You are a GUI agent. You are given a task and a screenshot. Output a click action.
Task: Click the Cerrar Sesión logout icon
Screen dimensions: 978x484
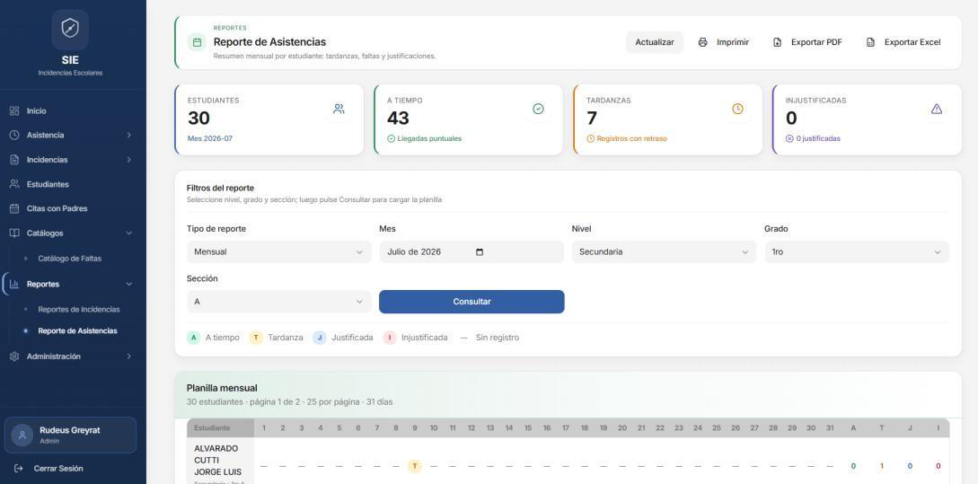pyautogui.click(x=19, y=469)
